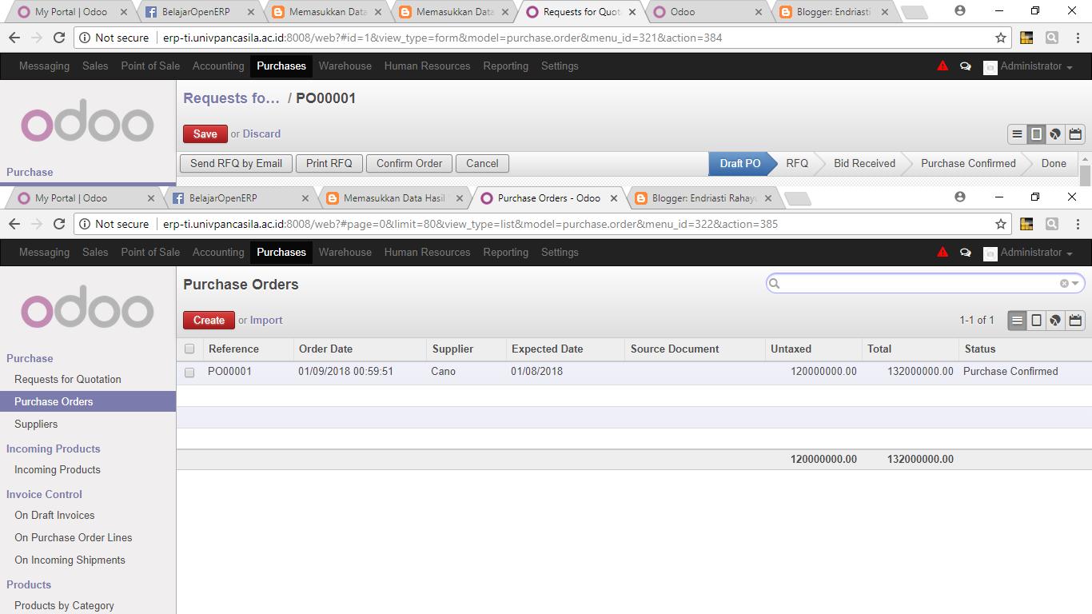Open chat conversations icon in Purchase Orders window

pyautogui.click(x=966, y=253)
